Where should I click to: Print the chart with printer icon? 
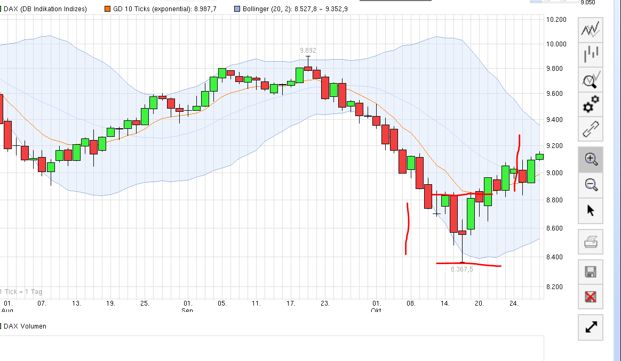[591, 242]
